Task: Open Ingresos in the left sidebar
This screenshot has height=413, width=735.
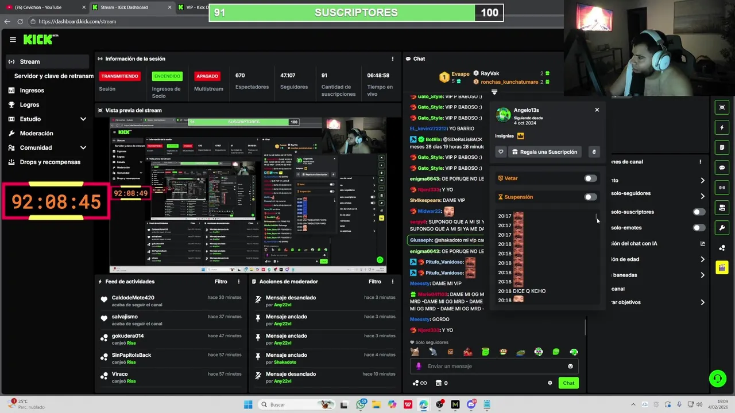Action: coord(32,91)
